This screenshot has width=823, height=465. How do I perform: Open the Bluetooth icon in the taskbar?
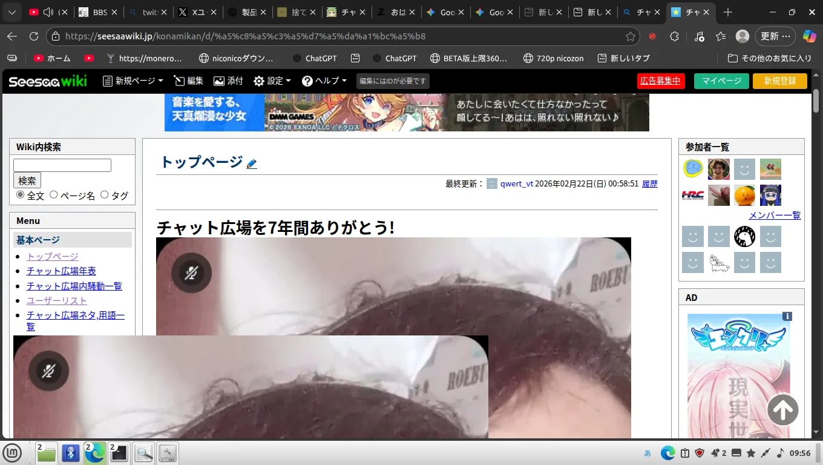coord(71,452)
